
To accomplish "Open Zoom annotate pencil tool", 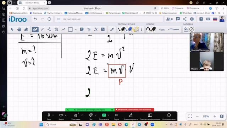I will [x=131, y=116].
